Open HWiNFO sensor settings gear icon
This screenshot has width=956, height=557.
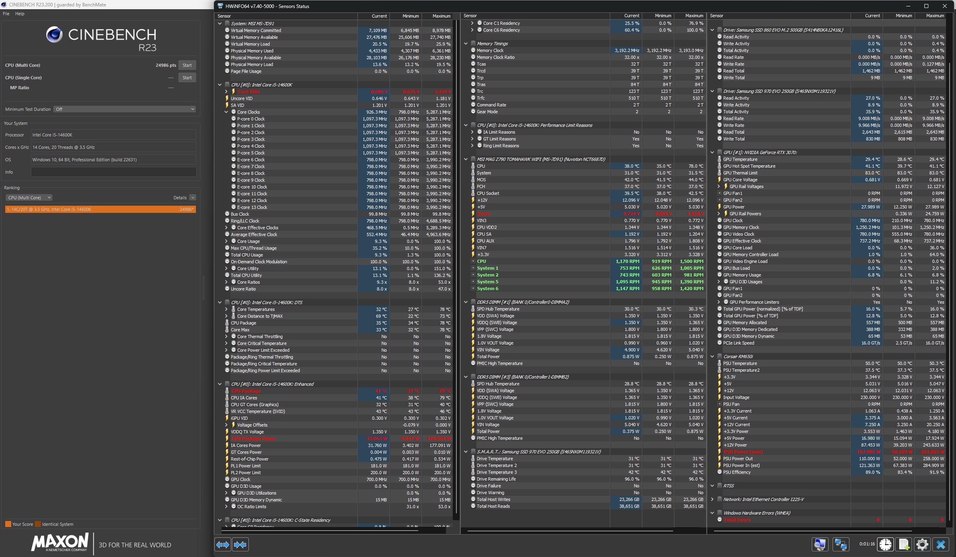[922, 544]
